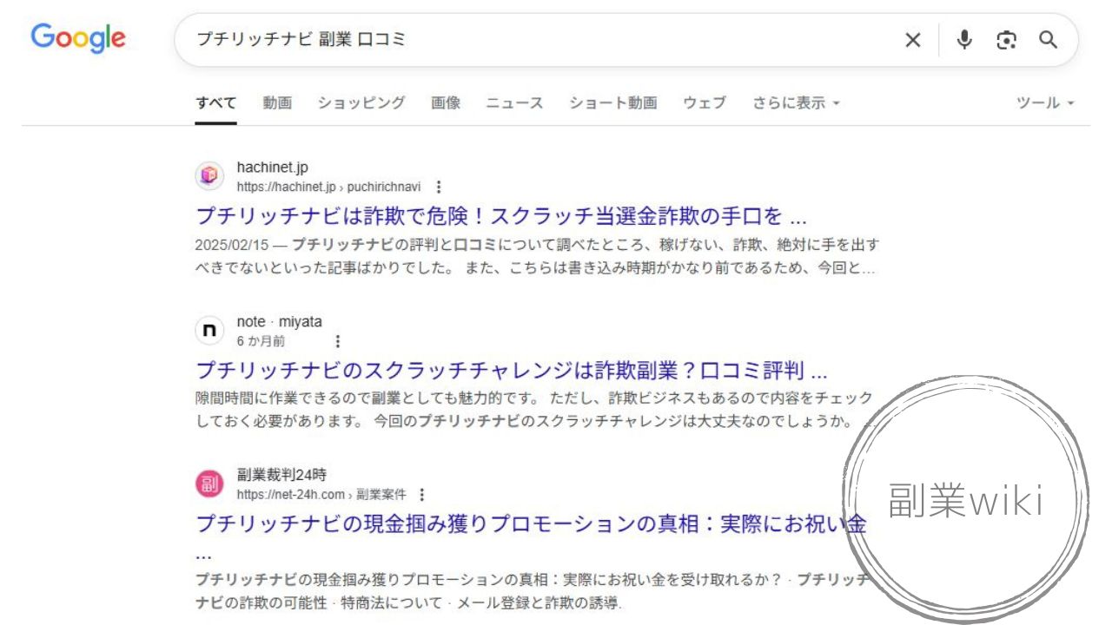1112x625 pixels.
Task: Open more options for 副業裁判24時 result
Action: click(422, 495)
